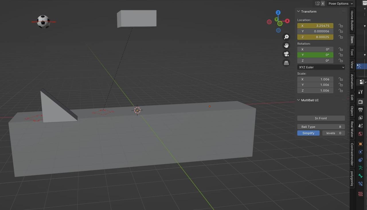
Task: Open the Physics properties tab
Action: [360, 160]
